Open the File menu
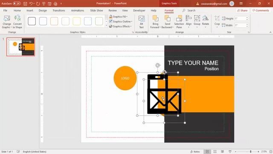The image size is (273, 154). (x=5, y=10)
